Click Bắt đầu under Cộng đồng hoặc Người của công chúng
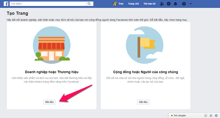This screenshot has width=220, height=118. [143, 102]
